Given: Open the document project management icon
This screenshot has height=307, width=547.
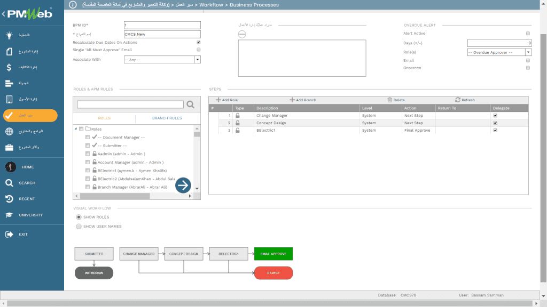Looking at the screenshot, I should tap(9, 52).
